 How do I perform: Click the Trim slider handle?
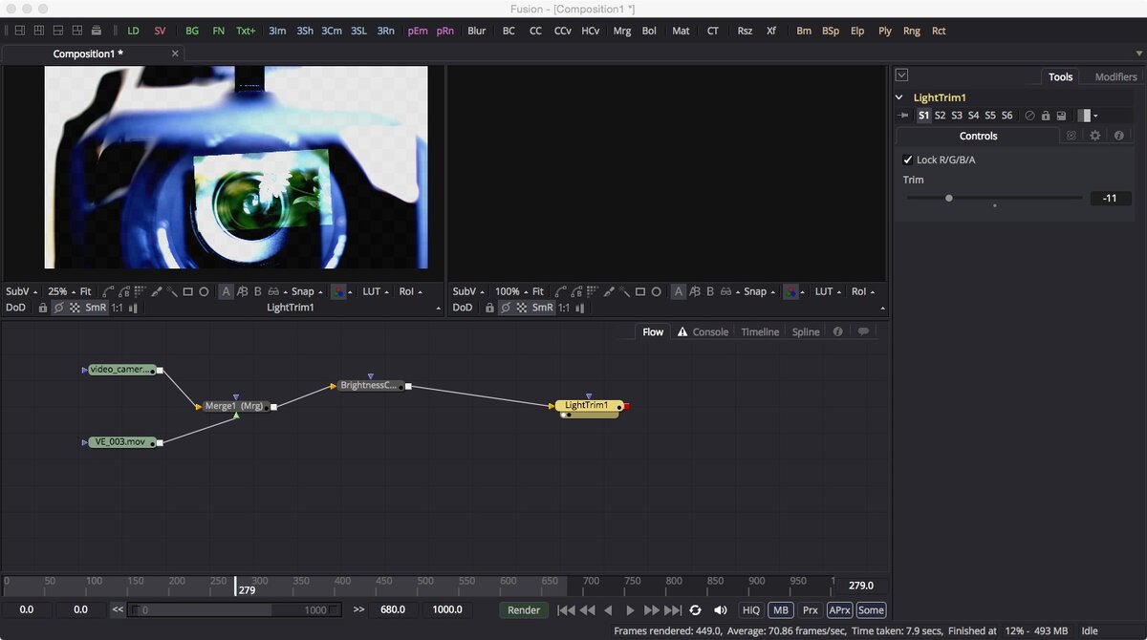(x=949, y=198)
